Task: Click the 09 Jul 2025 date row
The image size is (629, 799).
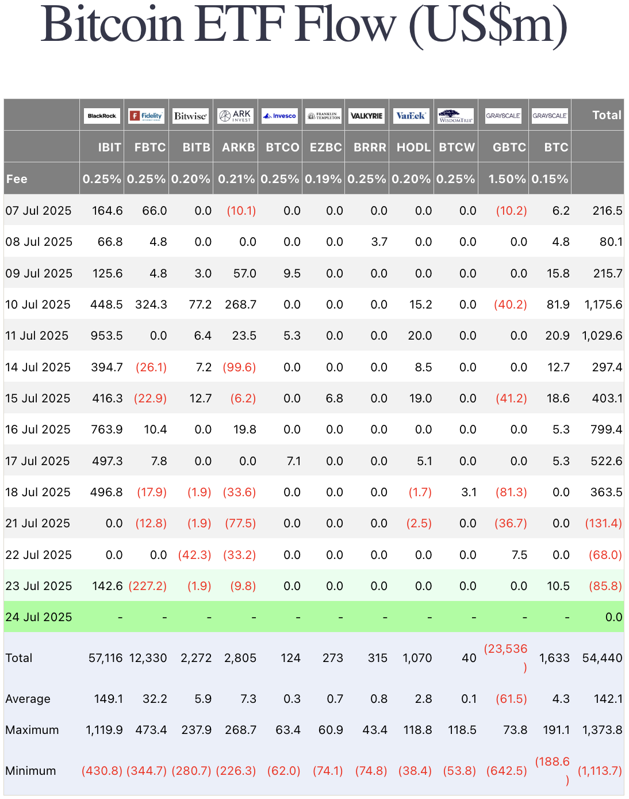Action: pos(39,273)
